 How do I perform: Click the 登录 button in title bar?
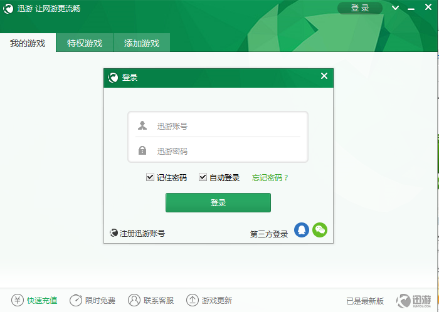click(x=360, y=8)
